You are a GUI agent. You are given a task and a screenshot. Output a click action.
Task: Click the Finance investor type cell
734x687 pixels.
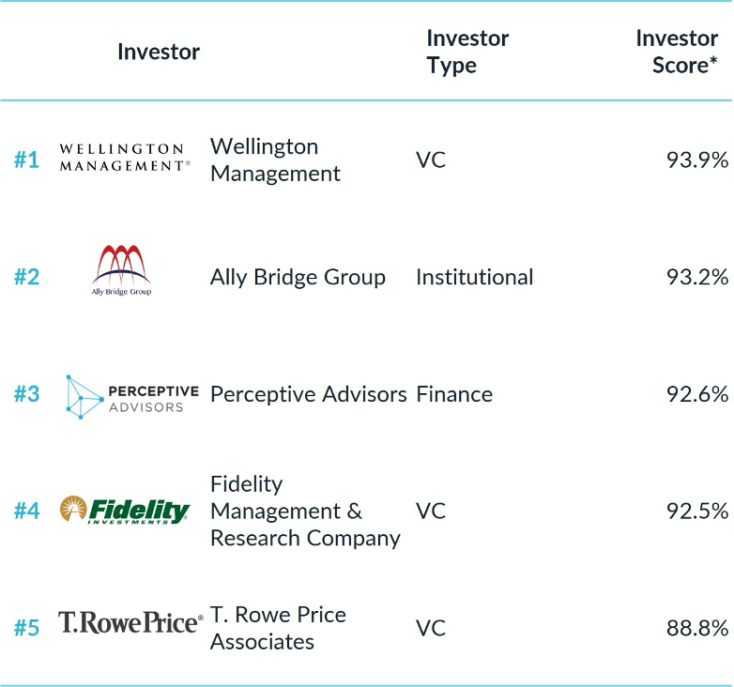tap(453, 394)
